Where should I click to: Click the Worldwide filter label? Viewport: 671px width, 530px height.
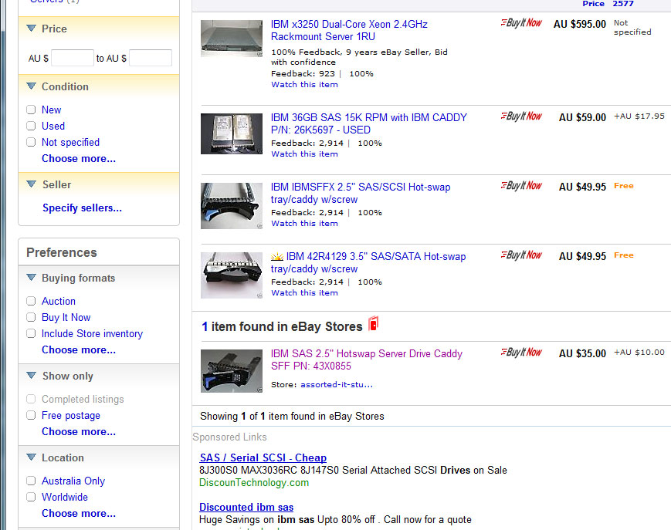coord(65,497)
